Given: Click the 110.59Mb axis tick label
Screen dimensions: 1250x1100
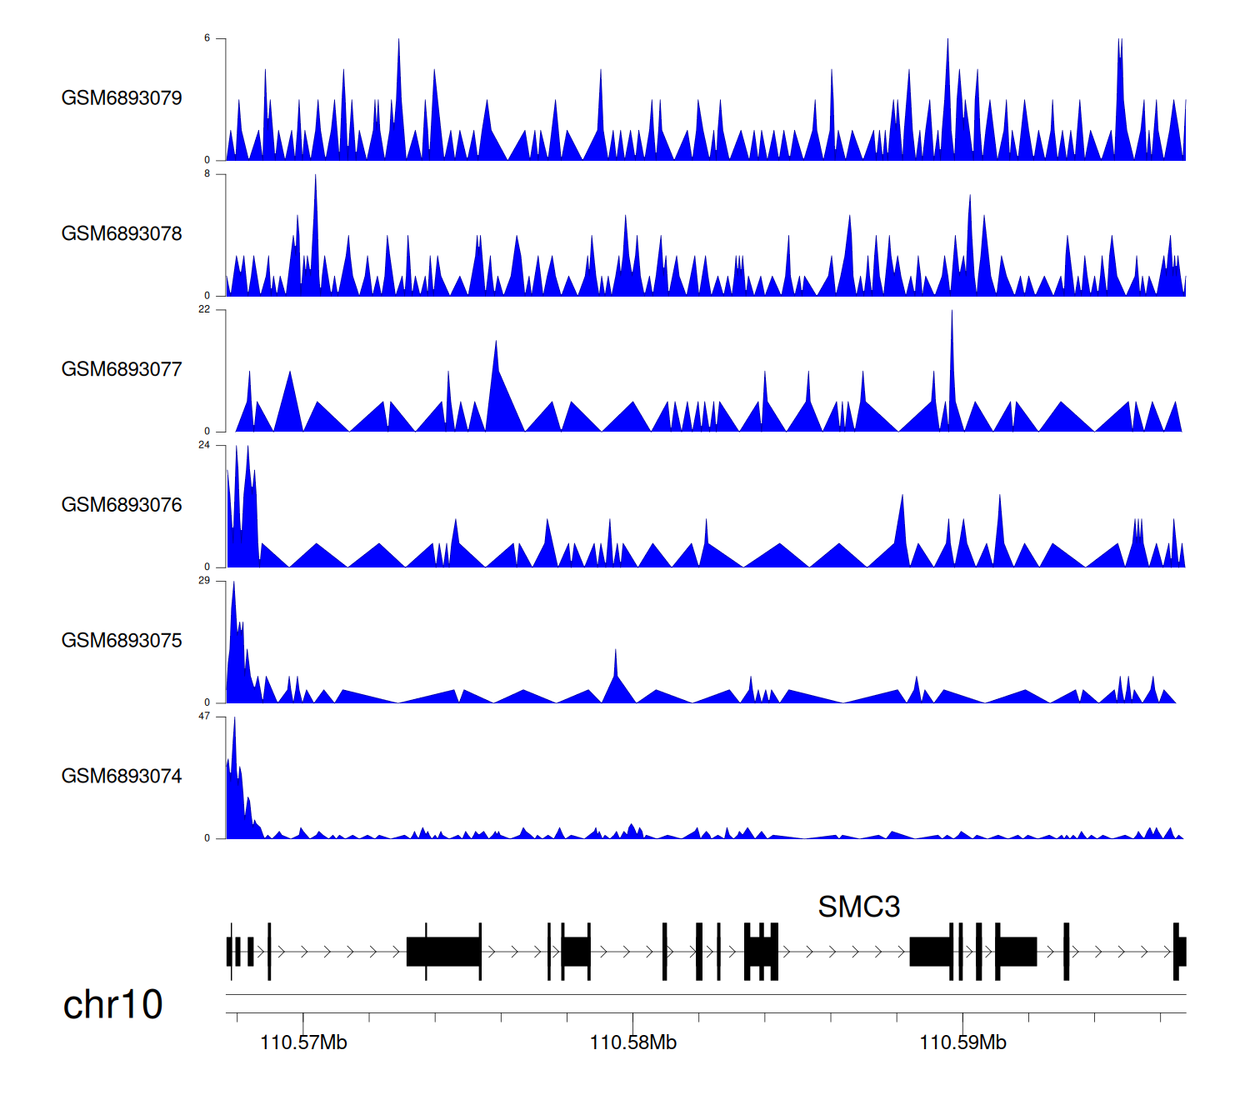Looking at the screenshot, I should (962, 1042).
